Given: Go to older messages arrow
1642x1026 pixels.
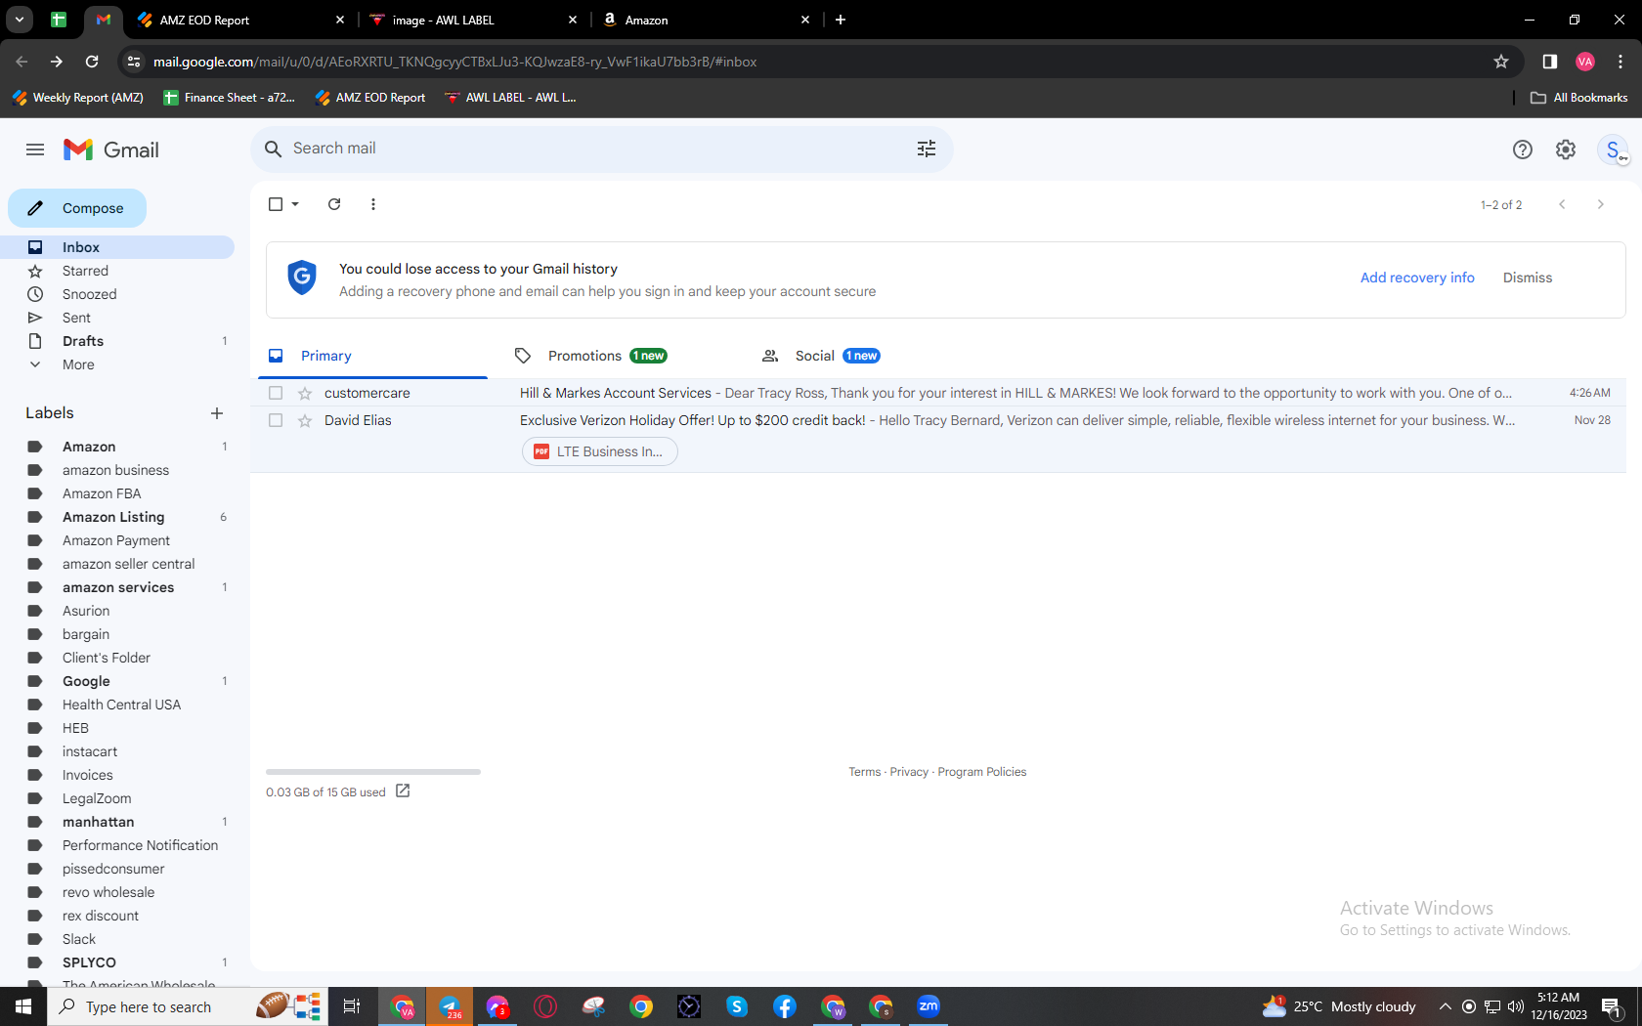Looking at the screenshot, I should click(1600, 204).
